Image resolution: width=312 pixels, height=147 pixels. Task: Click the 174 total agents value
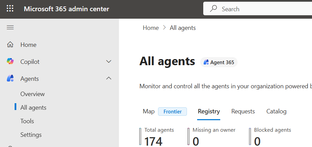[153, 141]
